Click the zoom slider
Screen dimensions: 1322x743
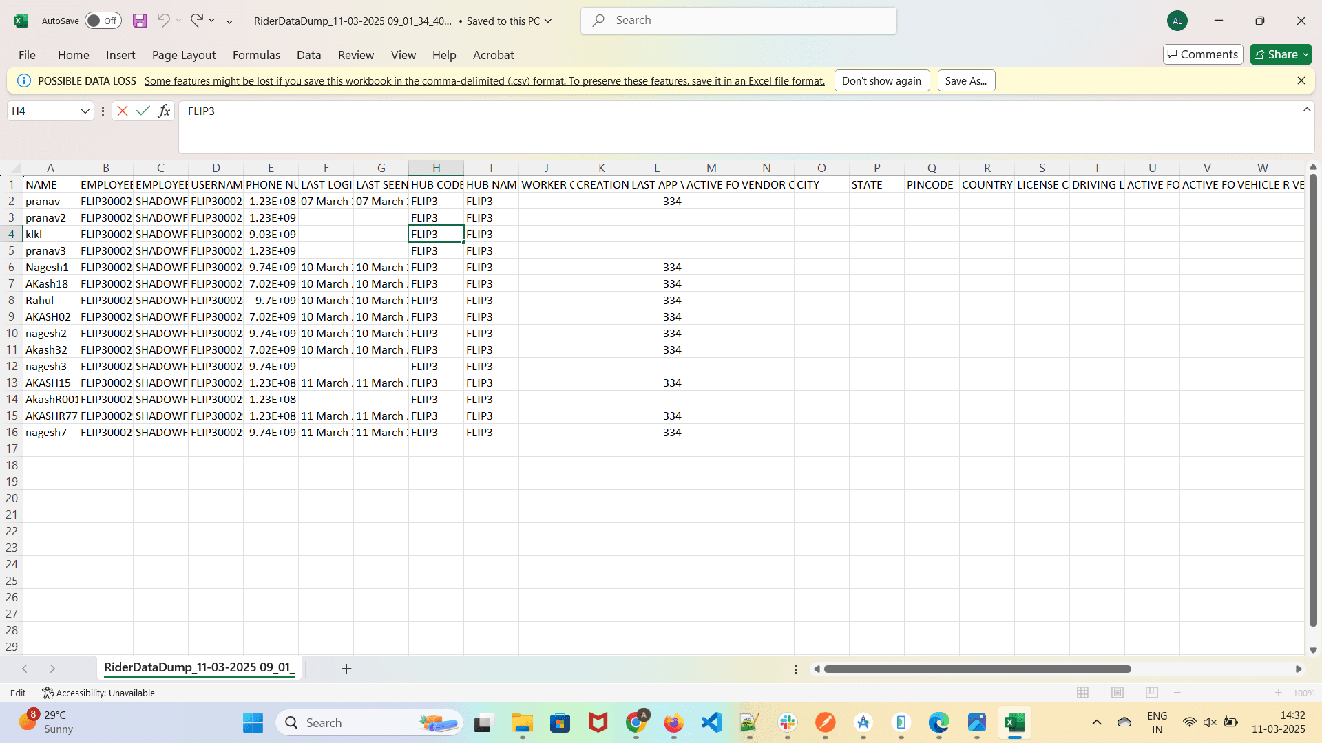click(1228, 693)
